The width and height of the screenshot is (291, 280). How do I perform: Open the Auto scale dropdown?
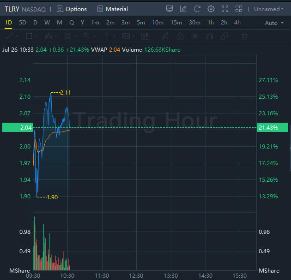(274, 23)
